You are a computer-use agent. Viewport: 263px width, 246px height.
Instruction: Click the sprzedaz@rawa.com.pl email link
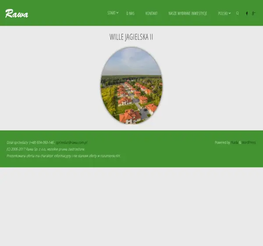(71, 142)
